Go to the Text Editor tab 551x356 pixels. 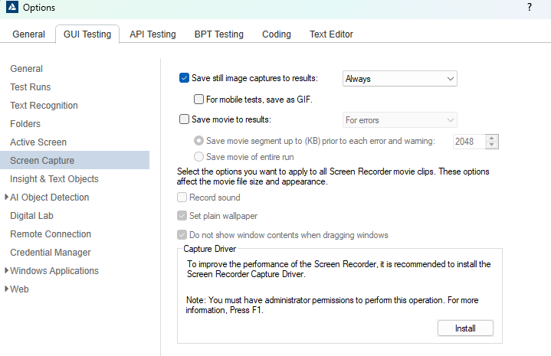331,34
